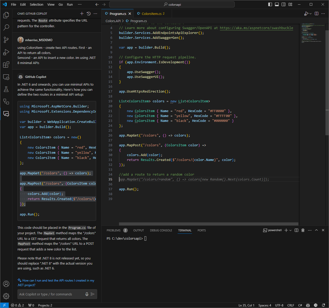Select encoding UTF-8 in status bar
This screenshot has width=329, height=308.
tap(279, 305)
